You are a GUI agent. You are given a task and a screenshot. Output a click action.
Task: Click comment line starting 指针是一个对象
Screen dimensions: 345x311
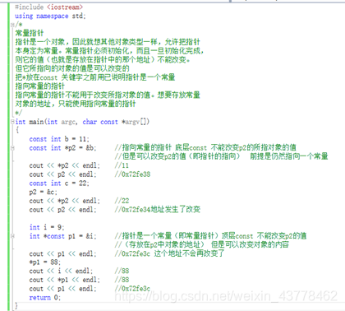click(x=108, y=42)
